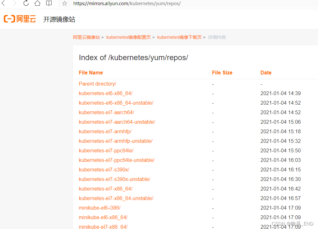The height and width of the screenshot is (229, 318).
Task: Open 阿里云镜像站 breadcrumb
Action: pyautogui.click(x=86, y=37)
